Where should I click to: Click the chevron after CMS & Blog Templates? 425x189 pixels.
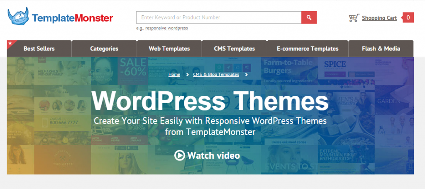pyautogui.click(x=246, y=75)
